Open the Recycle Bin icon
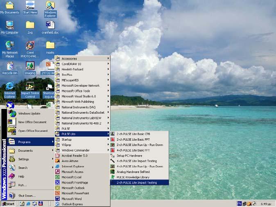 click(10, 68)
